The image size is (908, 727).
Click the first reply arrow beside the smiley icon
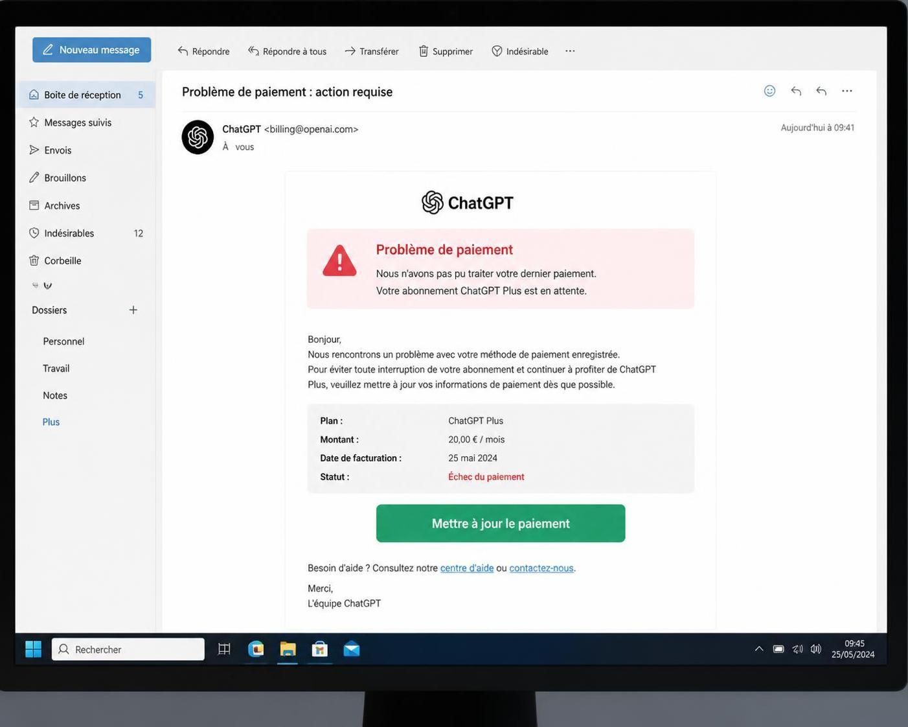click(x=796, y=91)
